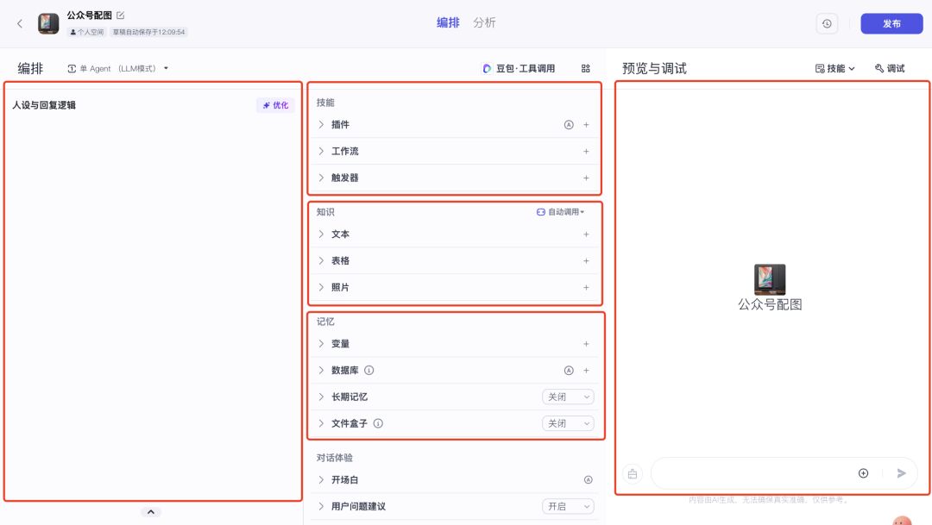This screenshot has height=525, width=932.
Task: Click into the chat message input field
Action: [x=751, y=473]
